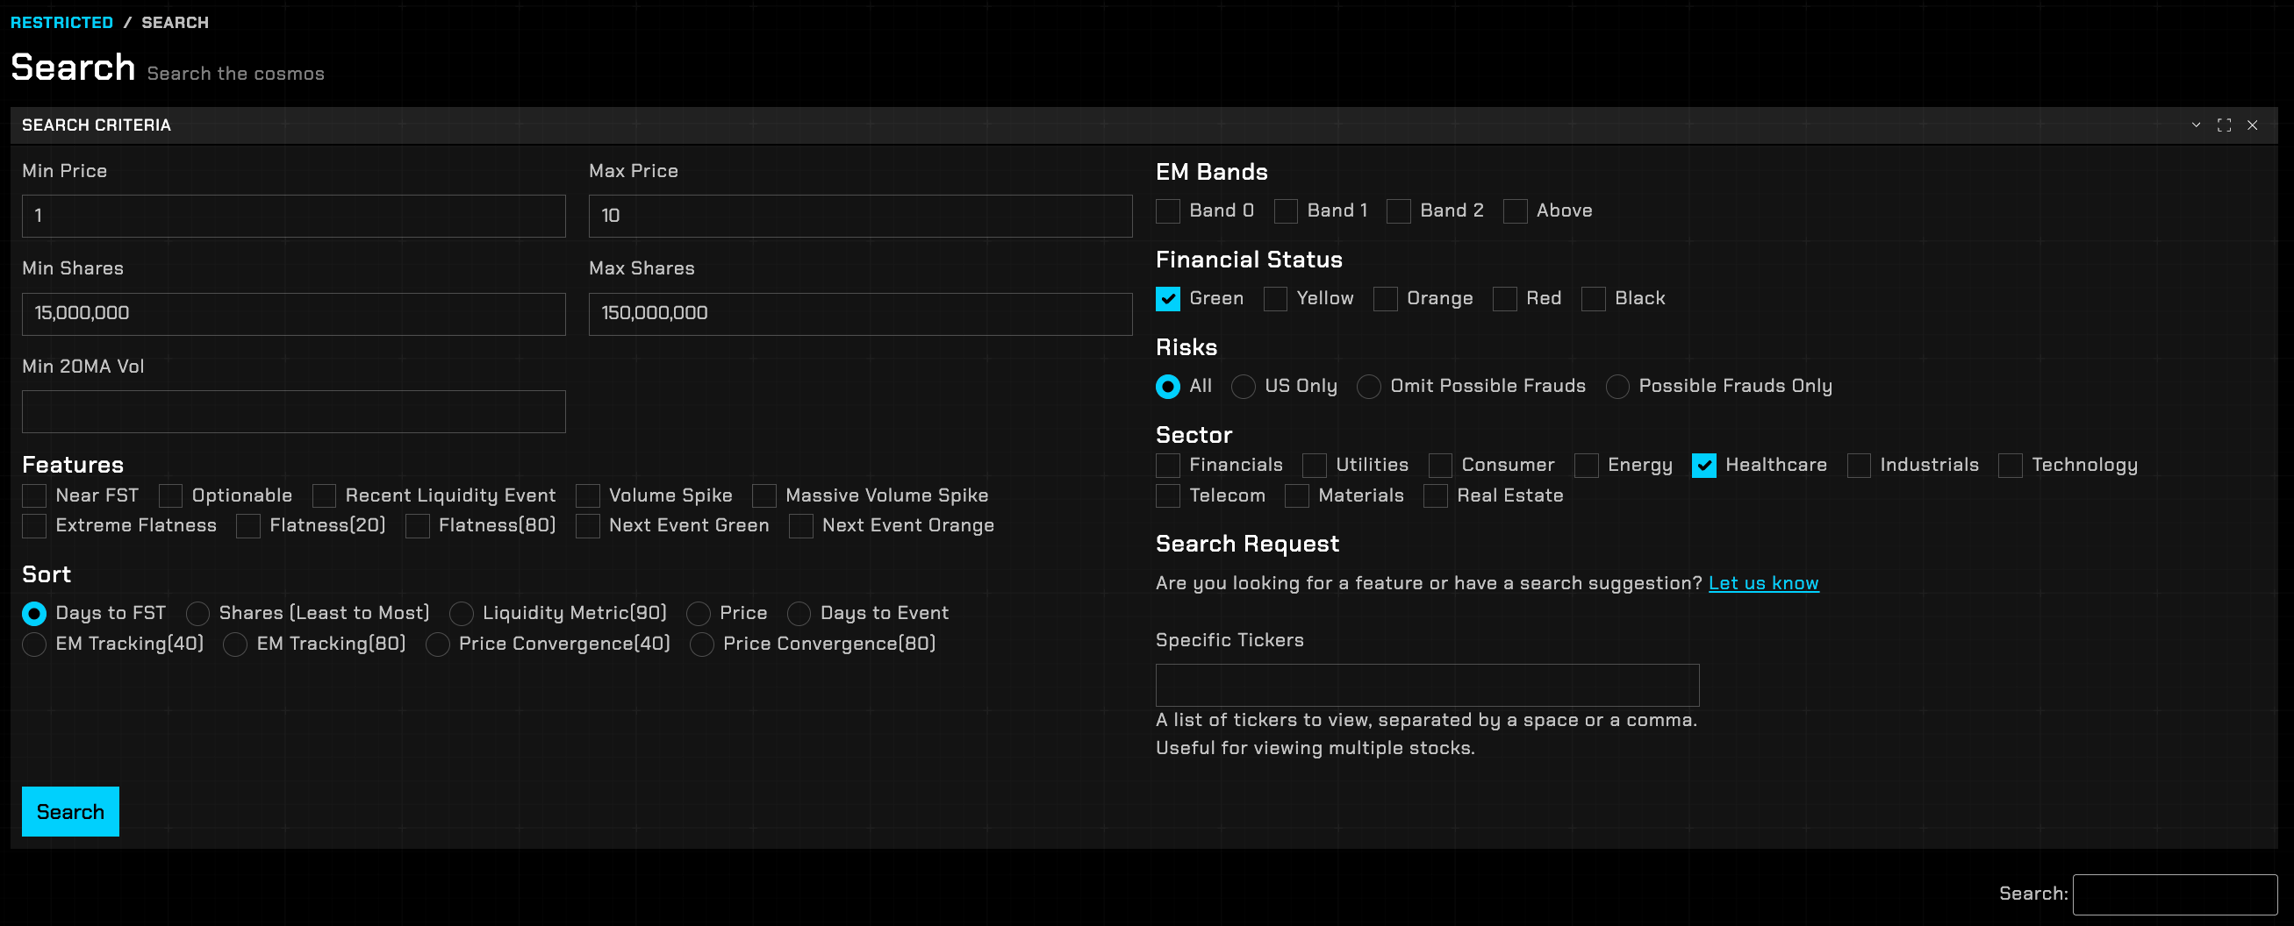
Task: Tick Recent Liquidity Event checkbox
Action: (x=324, y=495)
